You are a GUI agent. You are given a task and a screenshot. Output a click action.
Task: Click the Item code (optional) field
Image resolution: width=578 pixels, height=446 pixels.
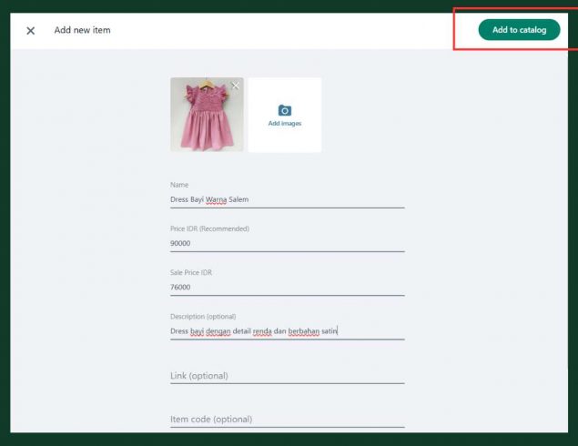287,420
